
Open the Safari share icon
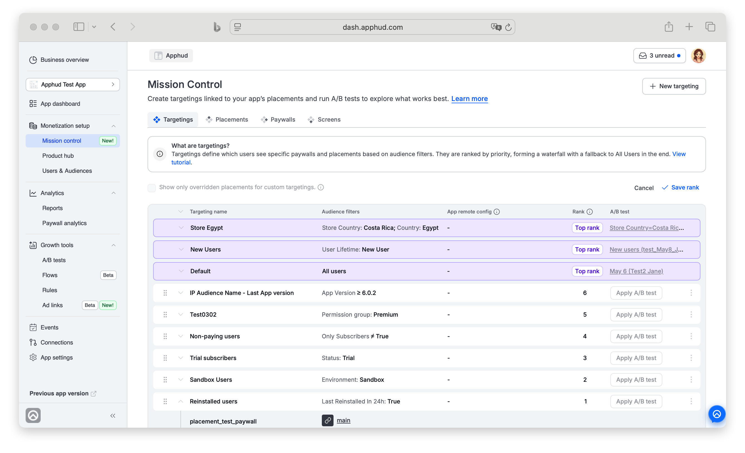tap(668, 27)
